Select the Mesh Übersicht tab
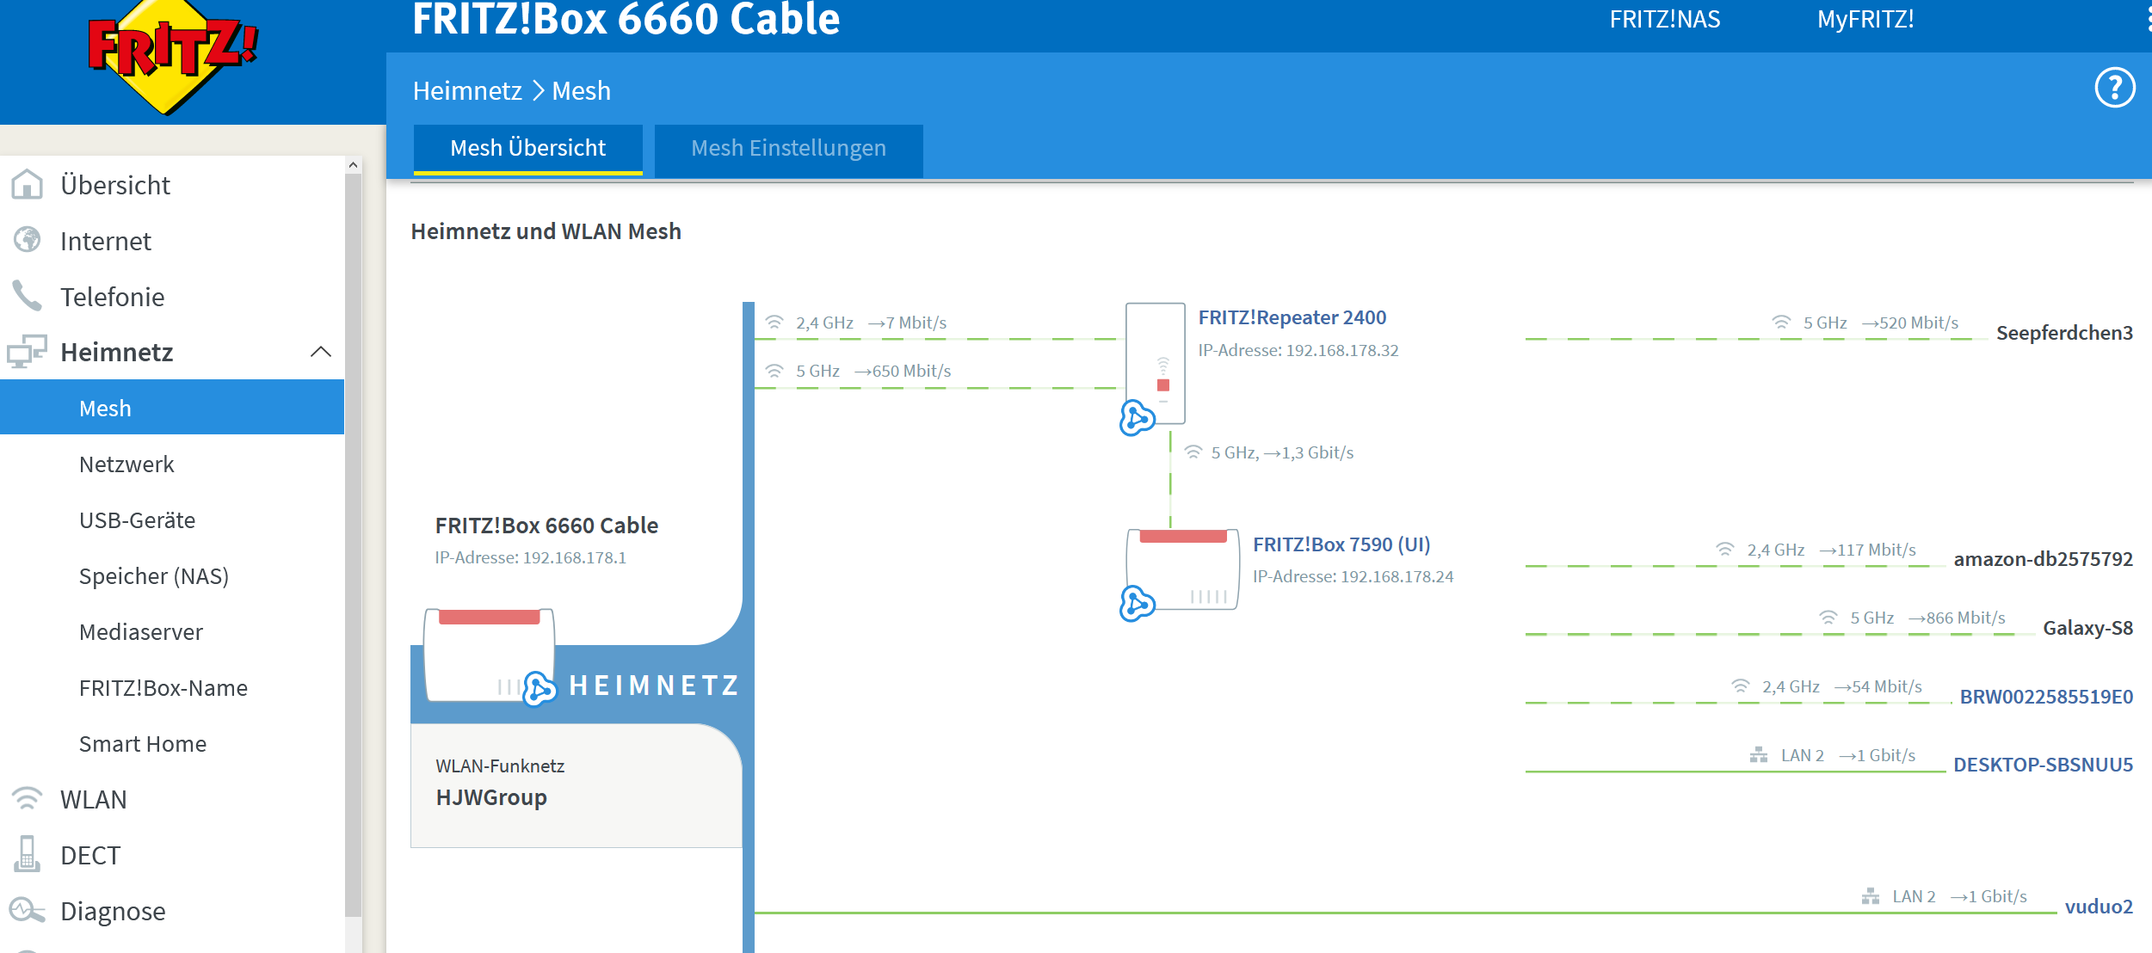The height and width of the screenshot is (953, 2152). (x=527, y=148)
